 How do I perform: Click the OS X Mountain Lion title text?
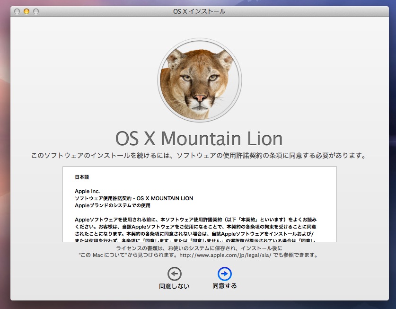[199, 139]
